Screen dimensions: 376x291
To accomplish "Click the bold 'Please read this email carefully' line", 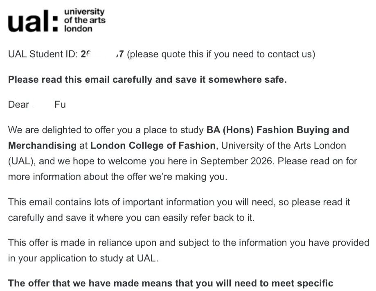I will pos(147,80).
